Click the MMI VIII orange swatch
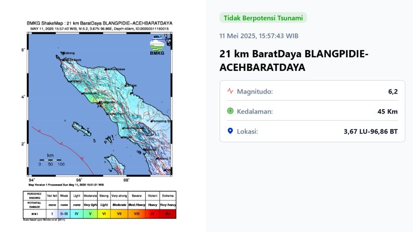 click(x=137, y=214)
